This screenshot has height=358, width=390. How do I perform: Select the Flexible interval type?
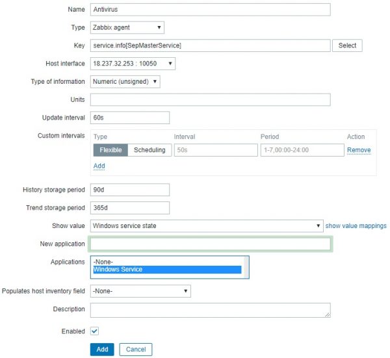coord(110,150)
